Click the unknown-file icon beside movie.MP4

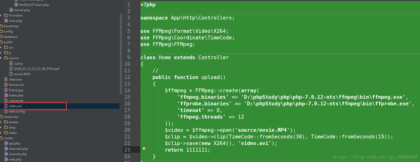pos(11,74)
